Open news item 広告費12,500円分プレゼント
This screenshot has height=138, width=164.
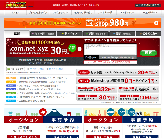point(32,101)
